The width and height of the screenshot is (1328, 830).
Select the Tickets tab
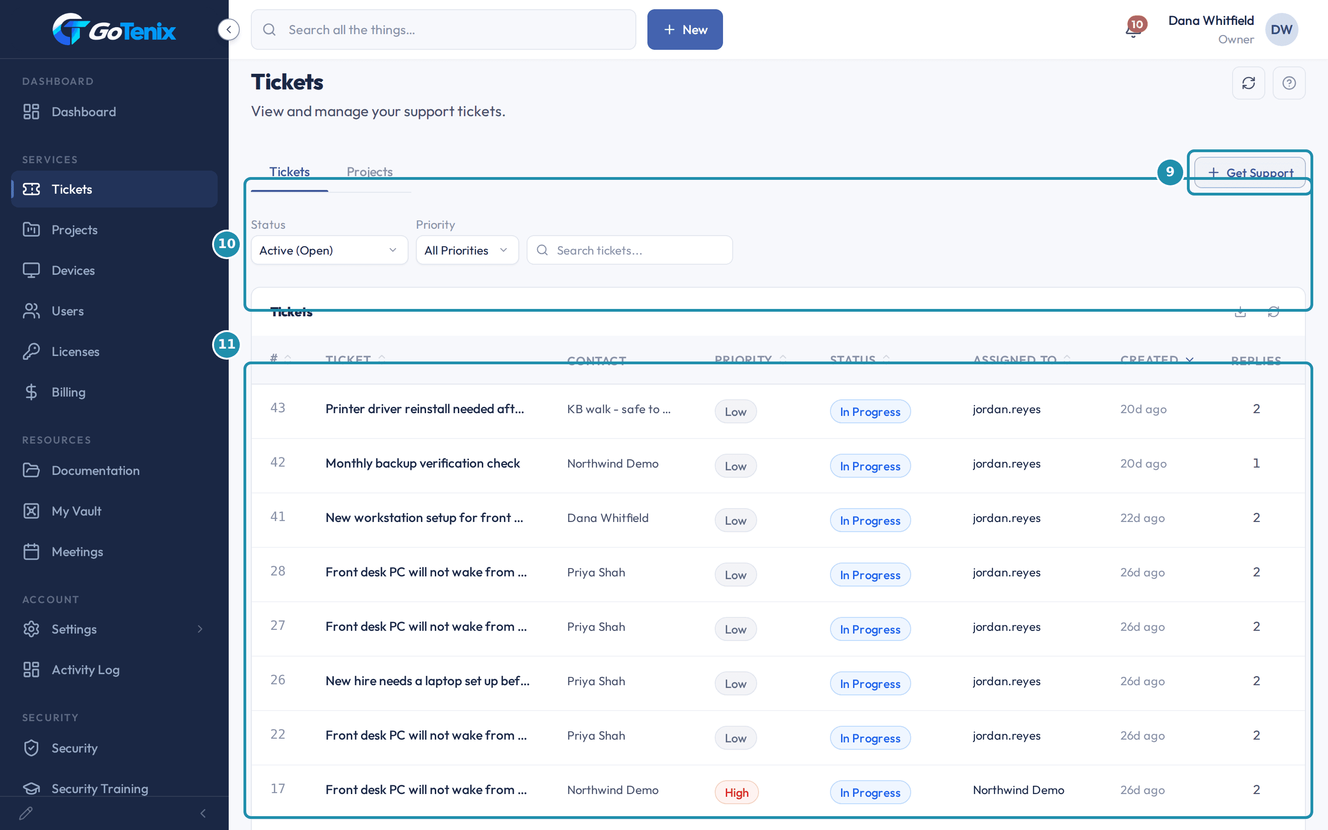(x=289, y=172)
